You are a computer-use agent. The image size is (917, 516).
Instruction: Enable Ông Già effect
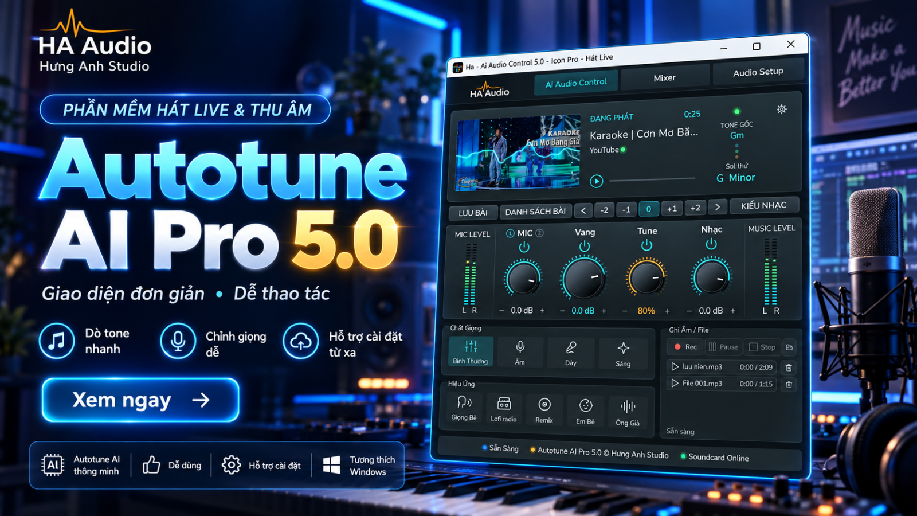pos(628,412)
